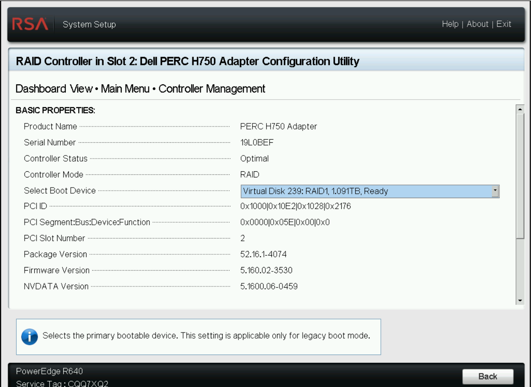
Task: Click the PowerEdge R640 text
Action: coord(49,371)
